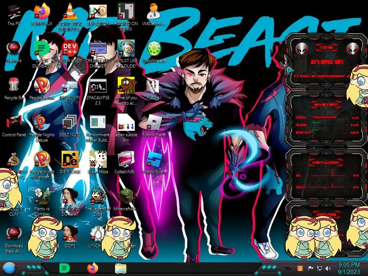This screenshot has width=368, height=276.
Task: Open the green chat-bubble desktop shortcut
Action: pyautogui.click(x=42, y=48)
